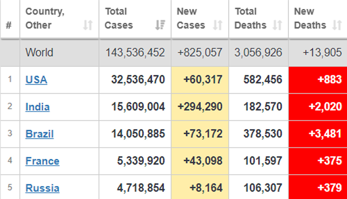This screenshot has width=347, height=199.
Task: Click rank number 5 in Russia row
Action: [10, 187]
